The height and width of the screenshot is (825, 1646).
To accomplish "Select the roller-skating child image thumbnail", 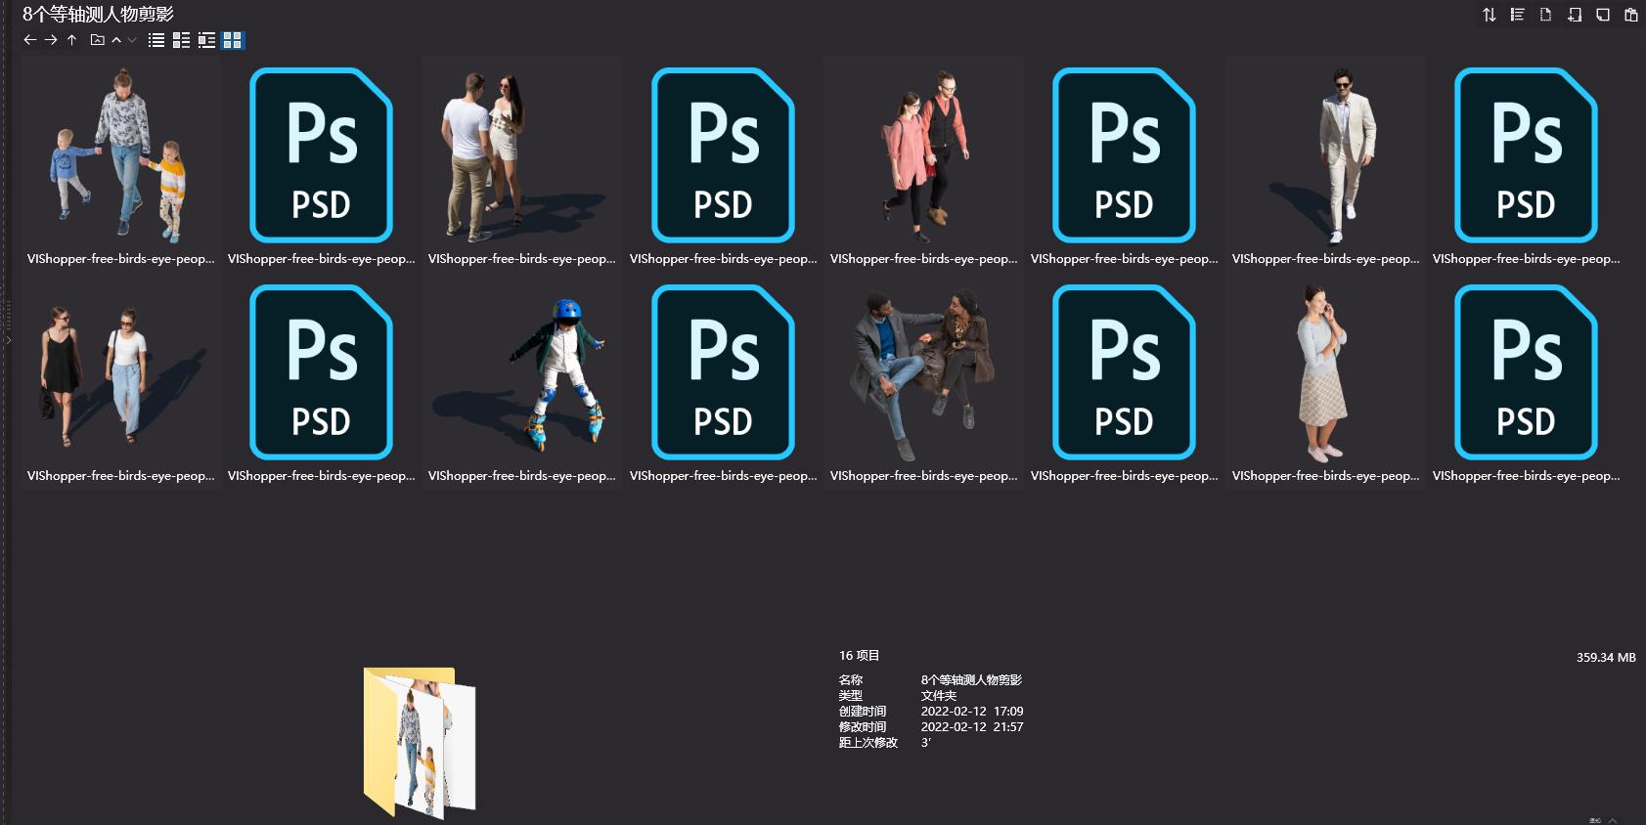I will point(521,373).
